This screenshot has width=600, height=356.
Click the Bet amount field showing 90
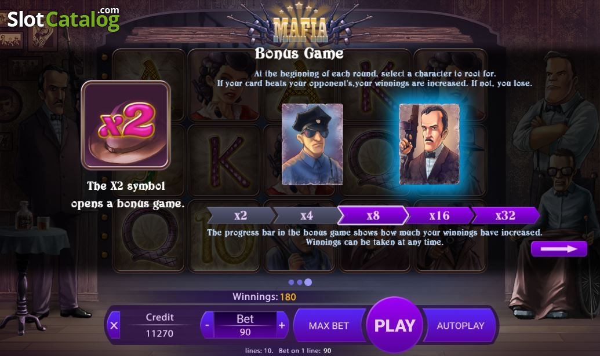(245, 325)
